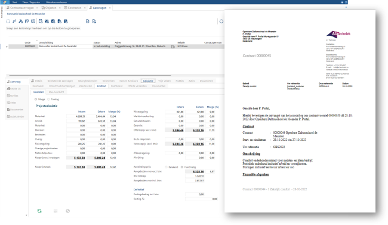Switch to the Contractaanvragen tab

pyautogui.click(x=21, y=8)
